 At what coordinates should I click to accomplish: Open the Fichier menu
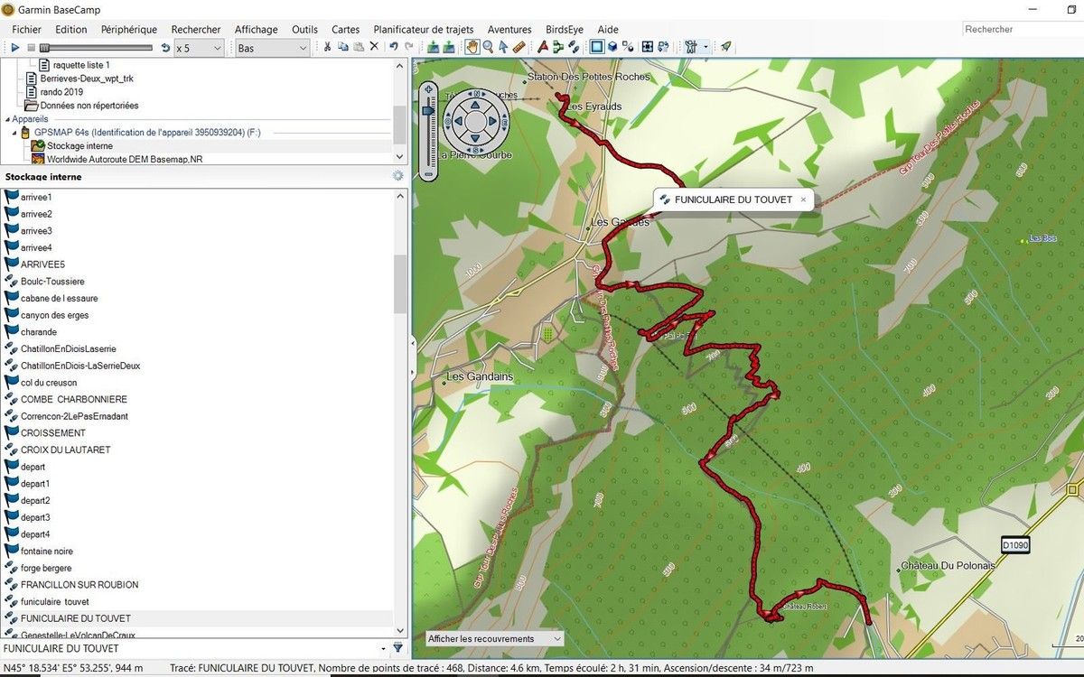(27, 29)
